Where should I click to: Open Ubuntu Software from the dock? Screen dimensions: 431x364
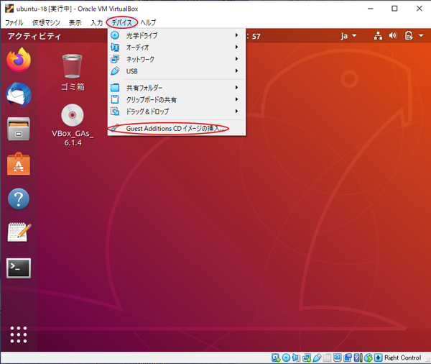point(19,163)
